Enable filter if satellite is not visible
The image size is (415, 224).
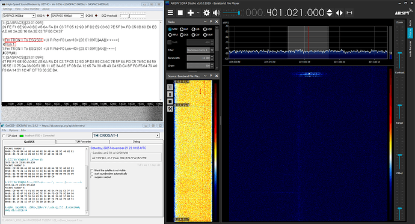[x=92, y=171]
